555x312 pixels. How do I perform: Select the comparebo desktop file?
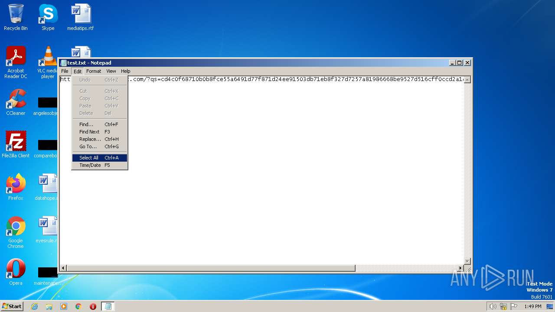point(47,149)
